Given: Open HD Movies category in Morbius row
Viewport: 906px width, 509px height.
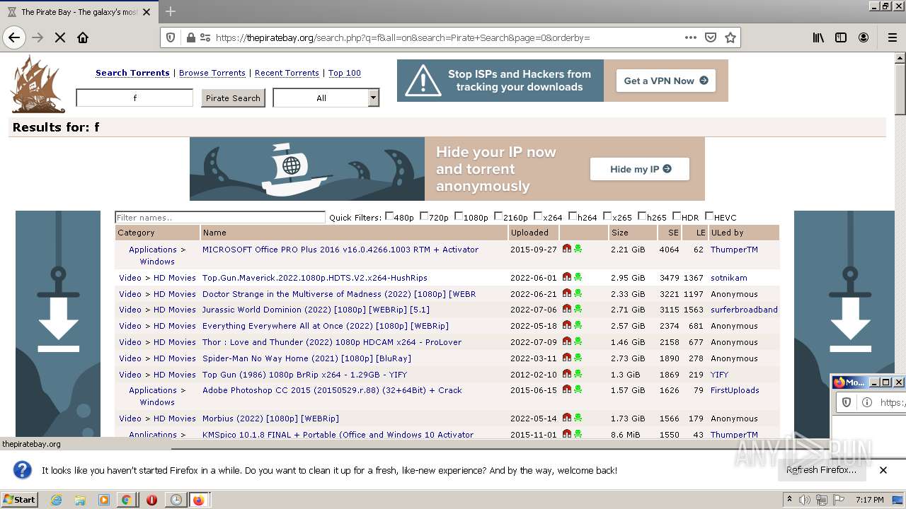Looking at the screenshot, I should click(x=174, y=419).
